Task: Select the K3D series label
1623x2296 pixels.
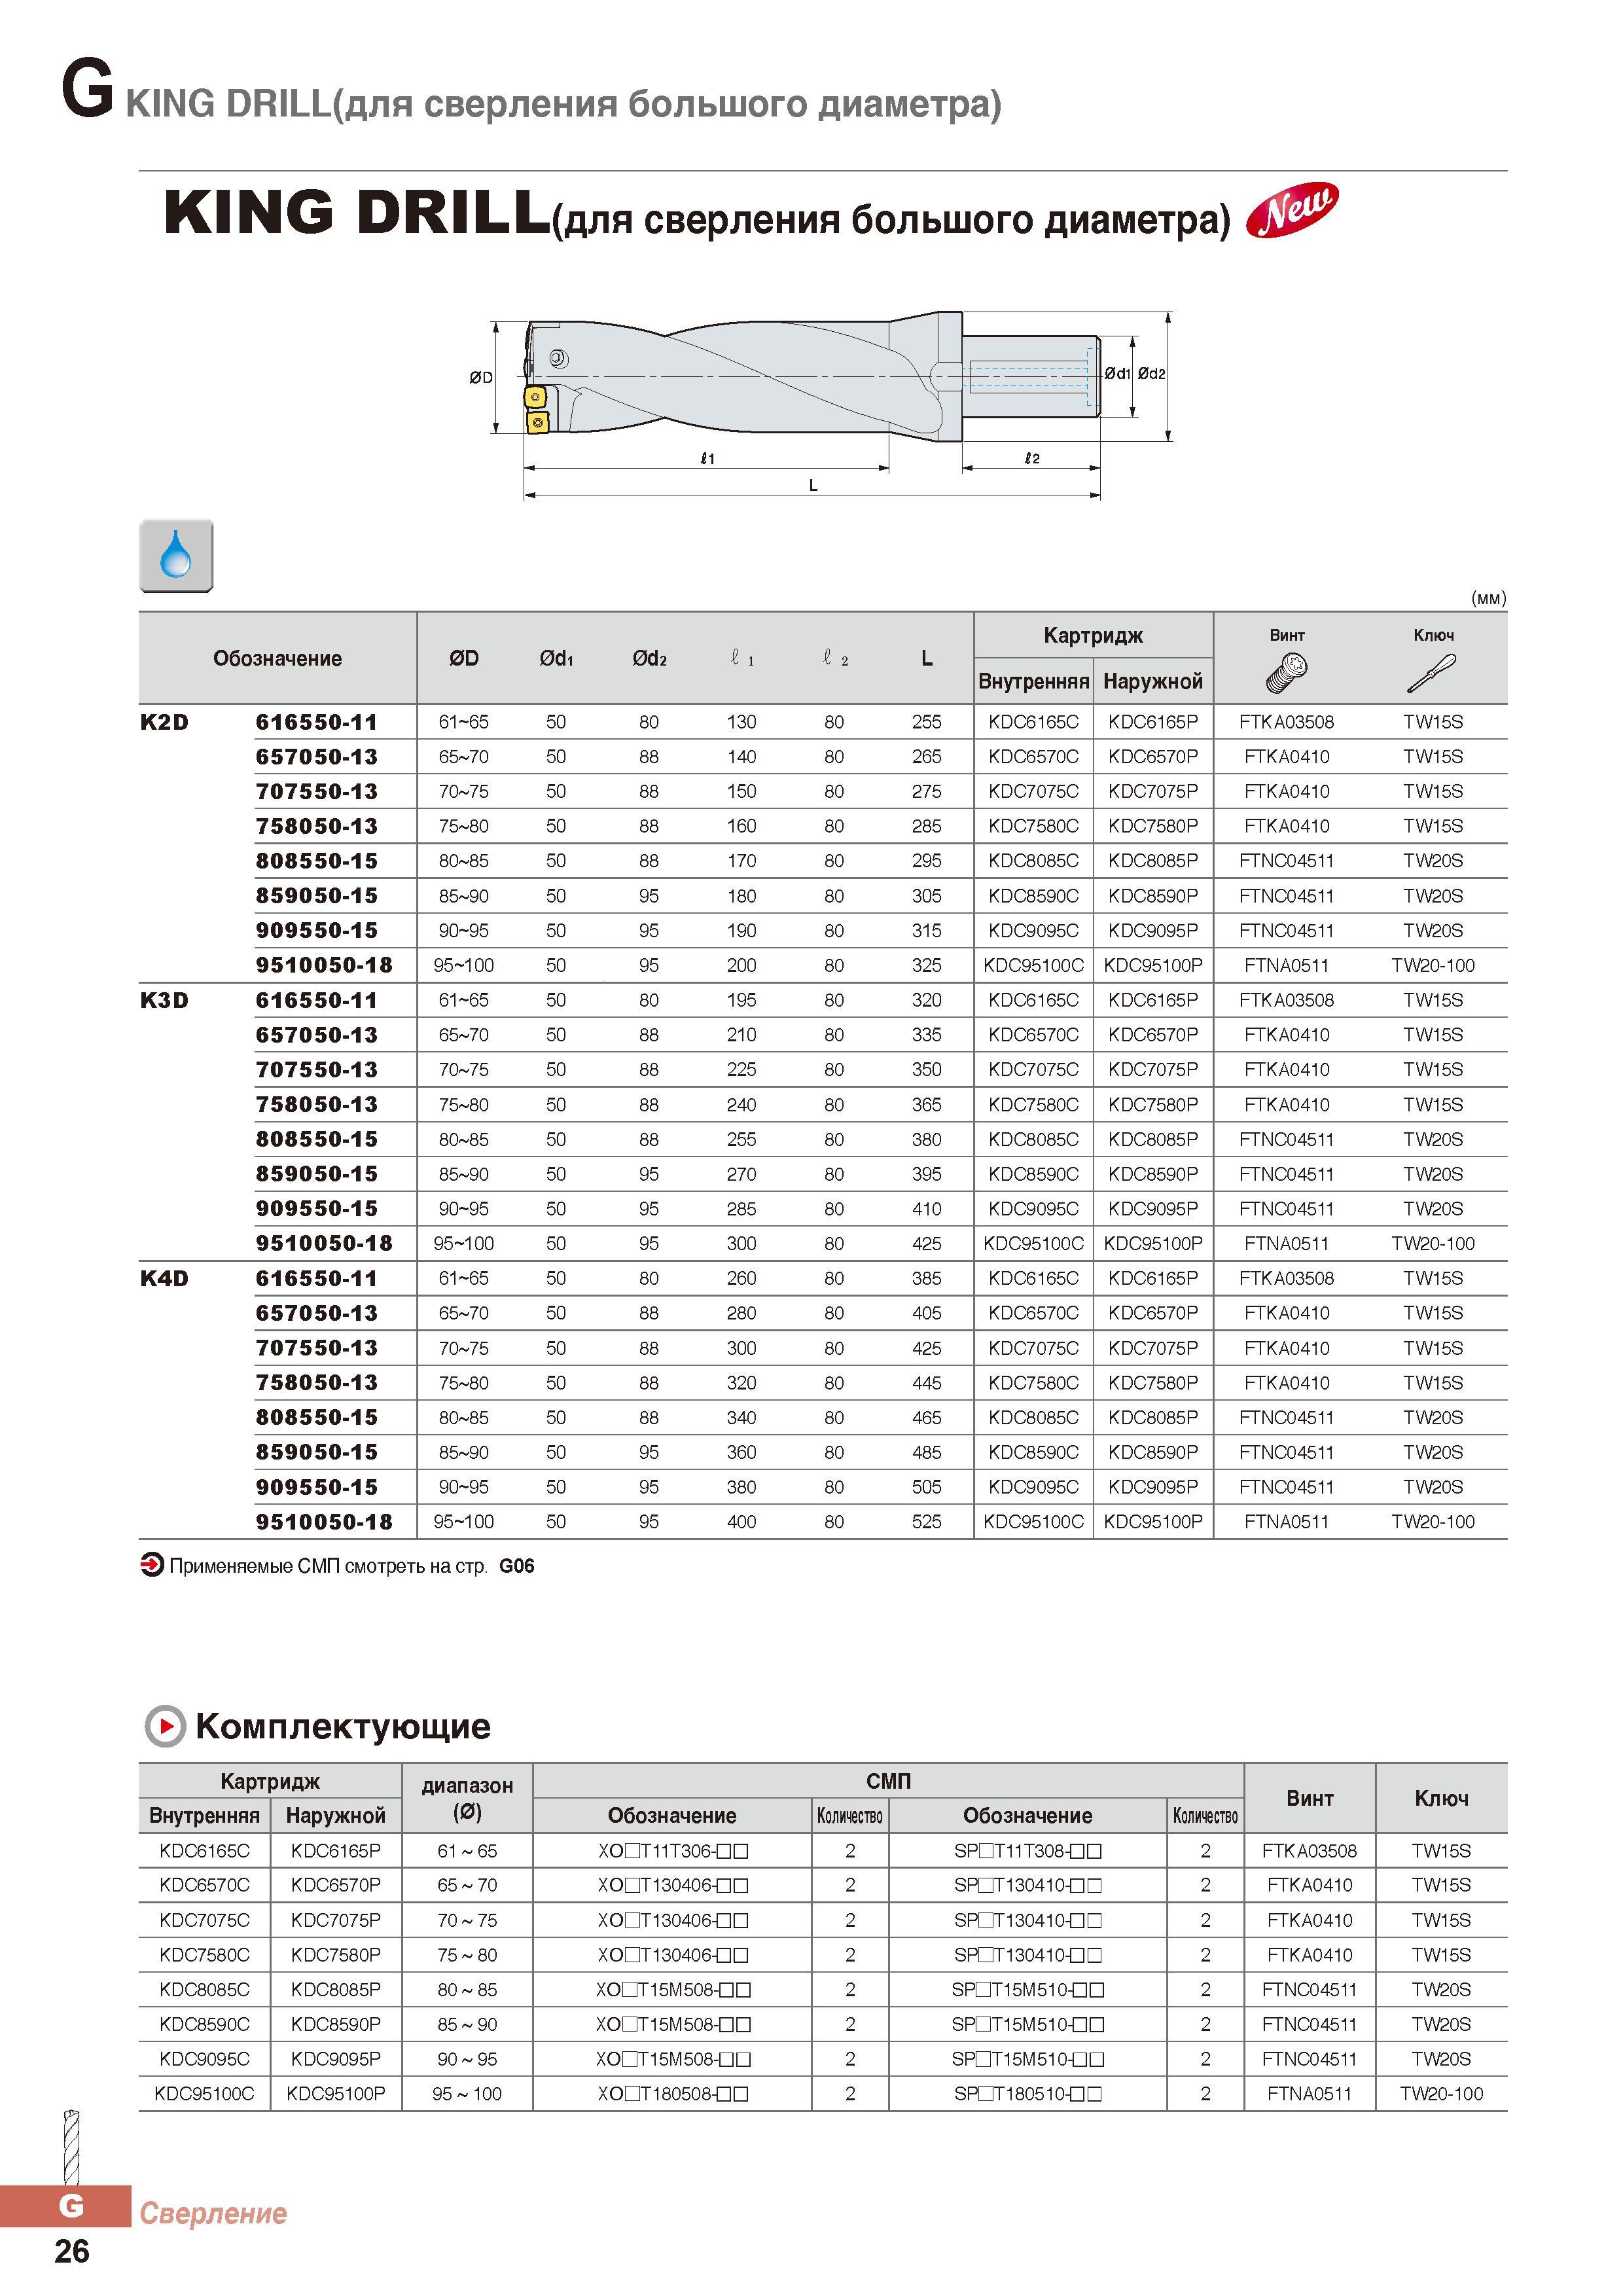Action: (164, 1000)
